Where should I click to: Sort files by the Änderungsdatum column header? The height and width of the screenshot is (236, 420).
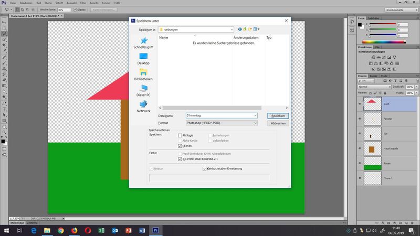coord(246,37)
